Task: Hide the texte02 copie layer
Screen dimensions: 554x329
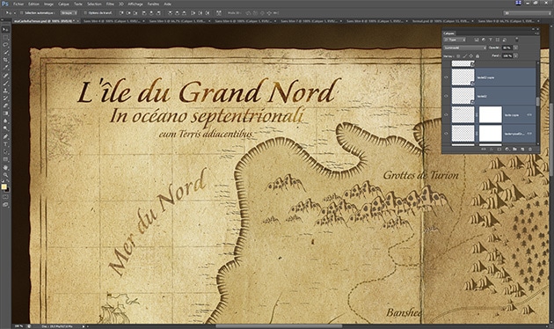Action: click(x=446, y=77)
